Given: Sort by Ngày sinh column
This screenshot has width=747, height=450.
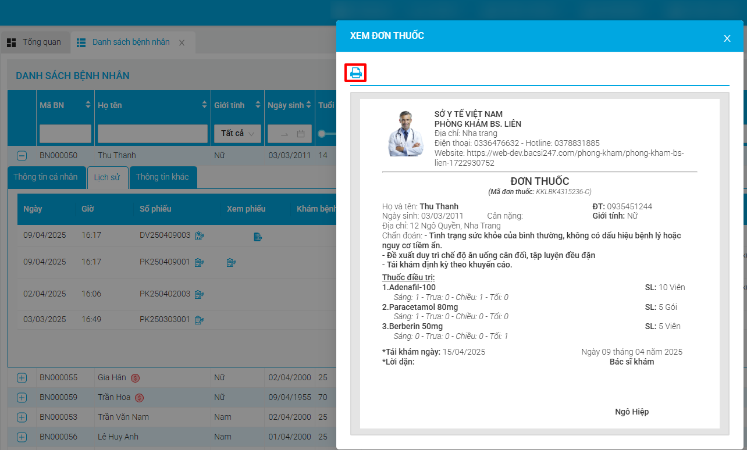Looking at the screenshot, I should (x=309, y=105).
